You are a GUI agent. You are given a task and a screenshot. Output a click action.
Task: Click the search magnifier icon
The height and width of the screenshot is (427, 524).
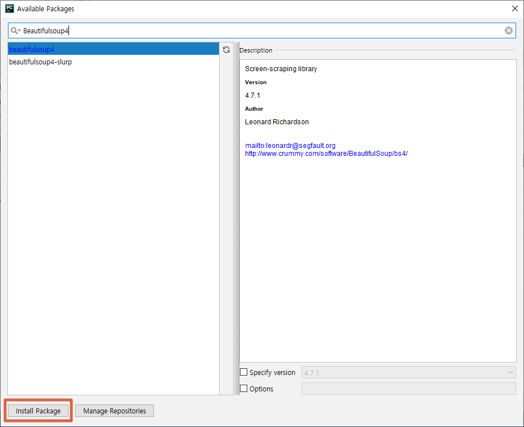click(15, 30)
